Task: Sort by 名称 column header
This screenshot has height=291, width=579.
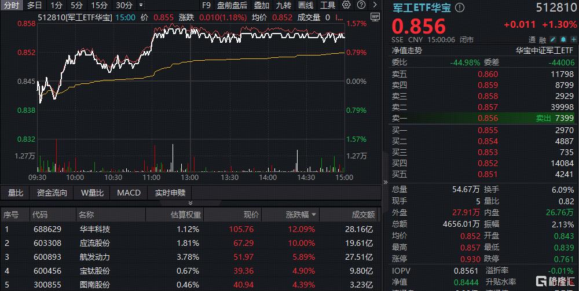Action: point(86,215)
